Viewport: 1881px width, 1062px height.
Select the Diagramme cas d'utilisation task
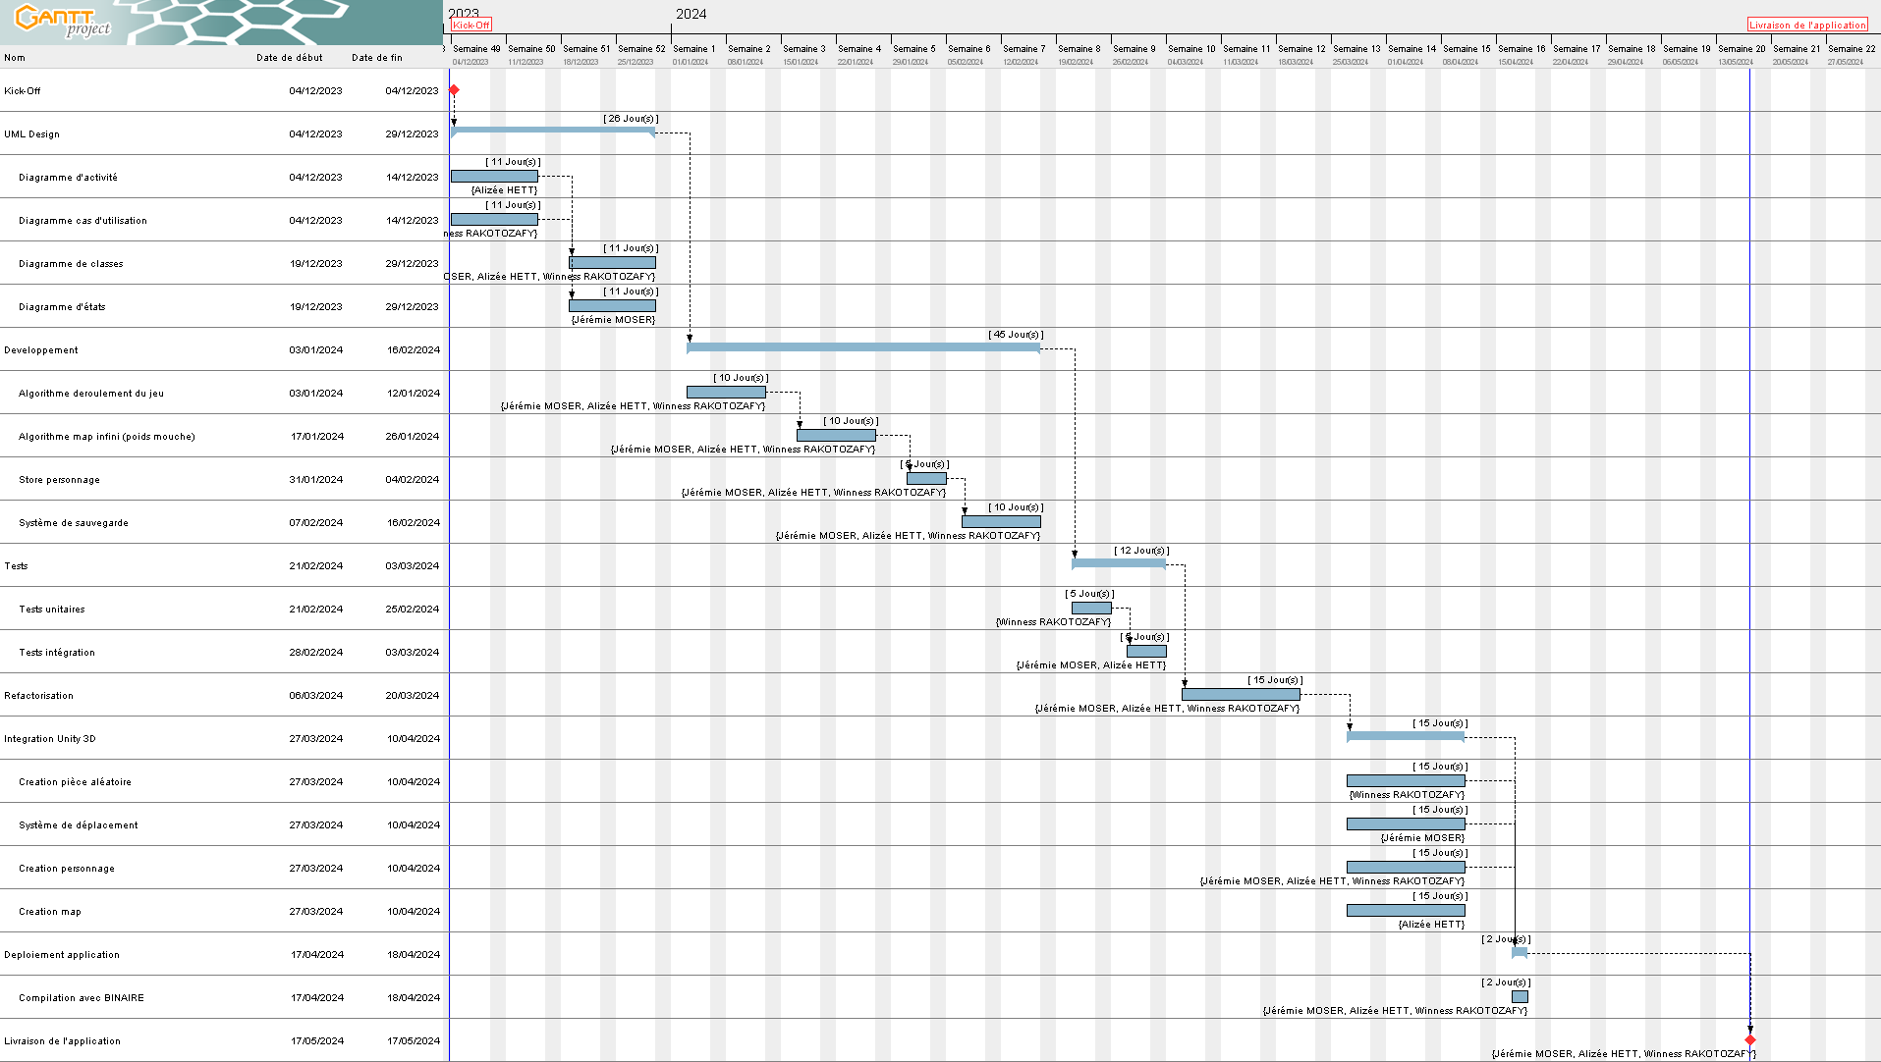[83, 221]
